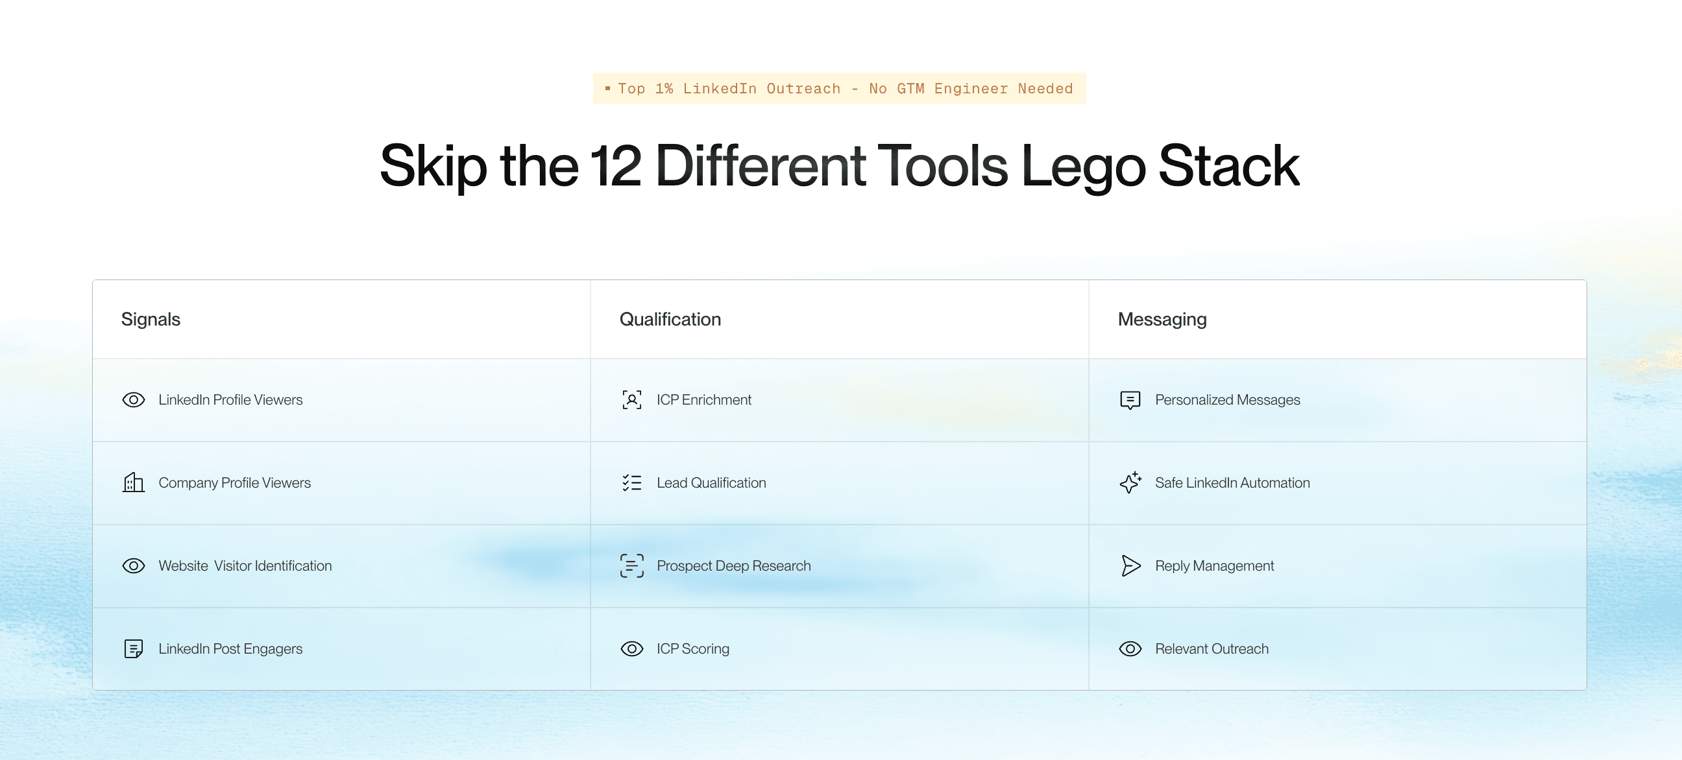
Task: Select the Signals column header
Action: (150, 320)
